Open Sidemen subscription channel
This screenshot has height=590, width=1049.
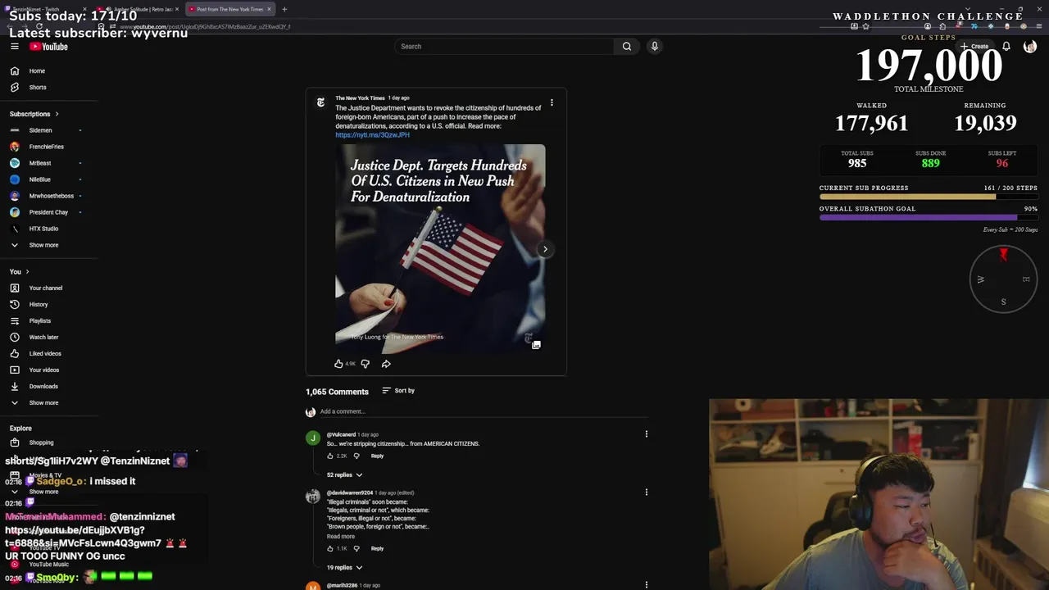pyautogui.click(x=40, y=130)
